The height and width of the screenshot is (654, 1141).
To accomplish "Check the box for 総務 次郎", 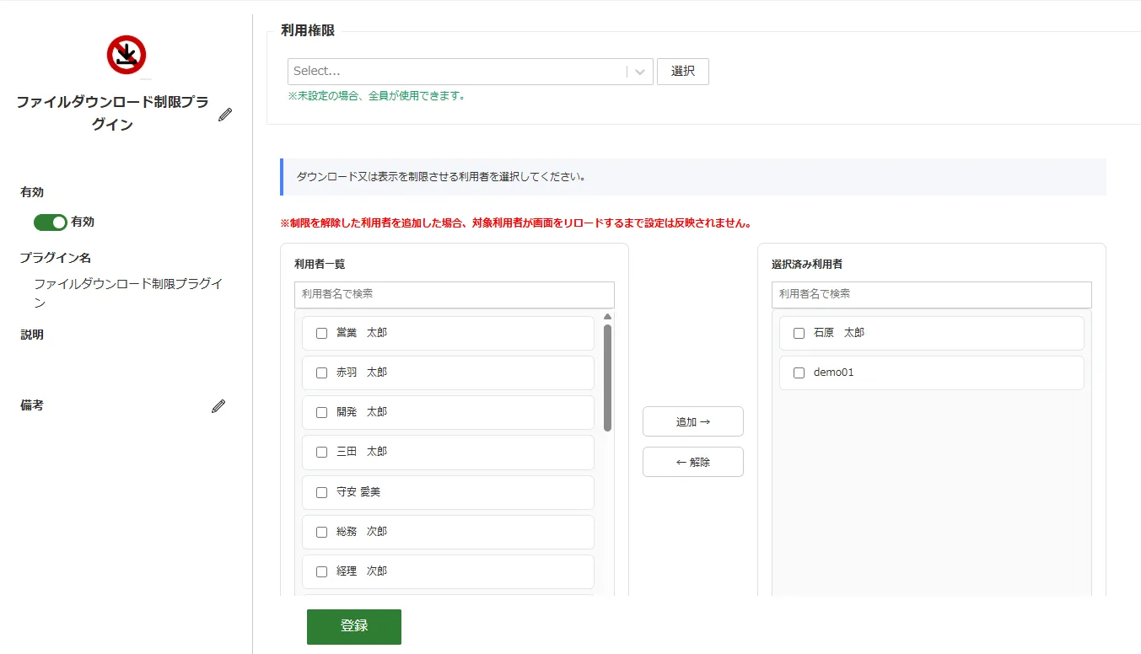I will [321, 532].
